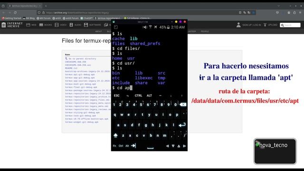Open the WEB section in the Archive navigation
Screen dimensions: 304x171
[x=31, y=25]
